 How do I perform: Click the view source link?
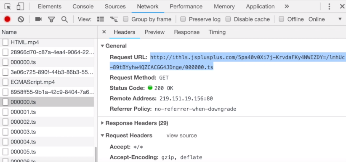pyautogui.click(x=181, y=135)
